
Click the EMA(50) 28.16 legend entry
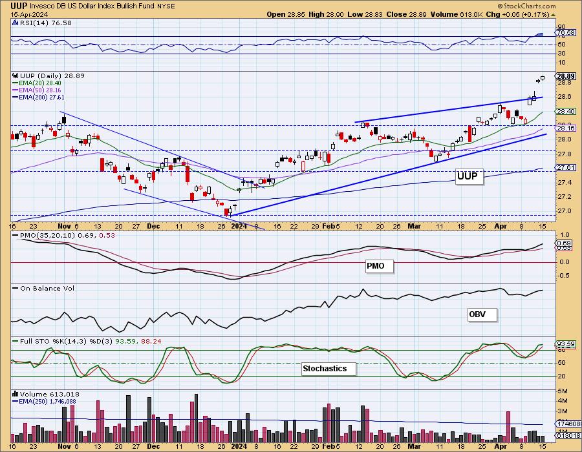[37, 90]
